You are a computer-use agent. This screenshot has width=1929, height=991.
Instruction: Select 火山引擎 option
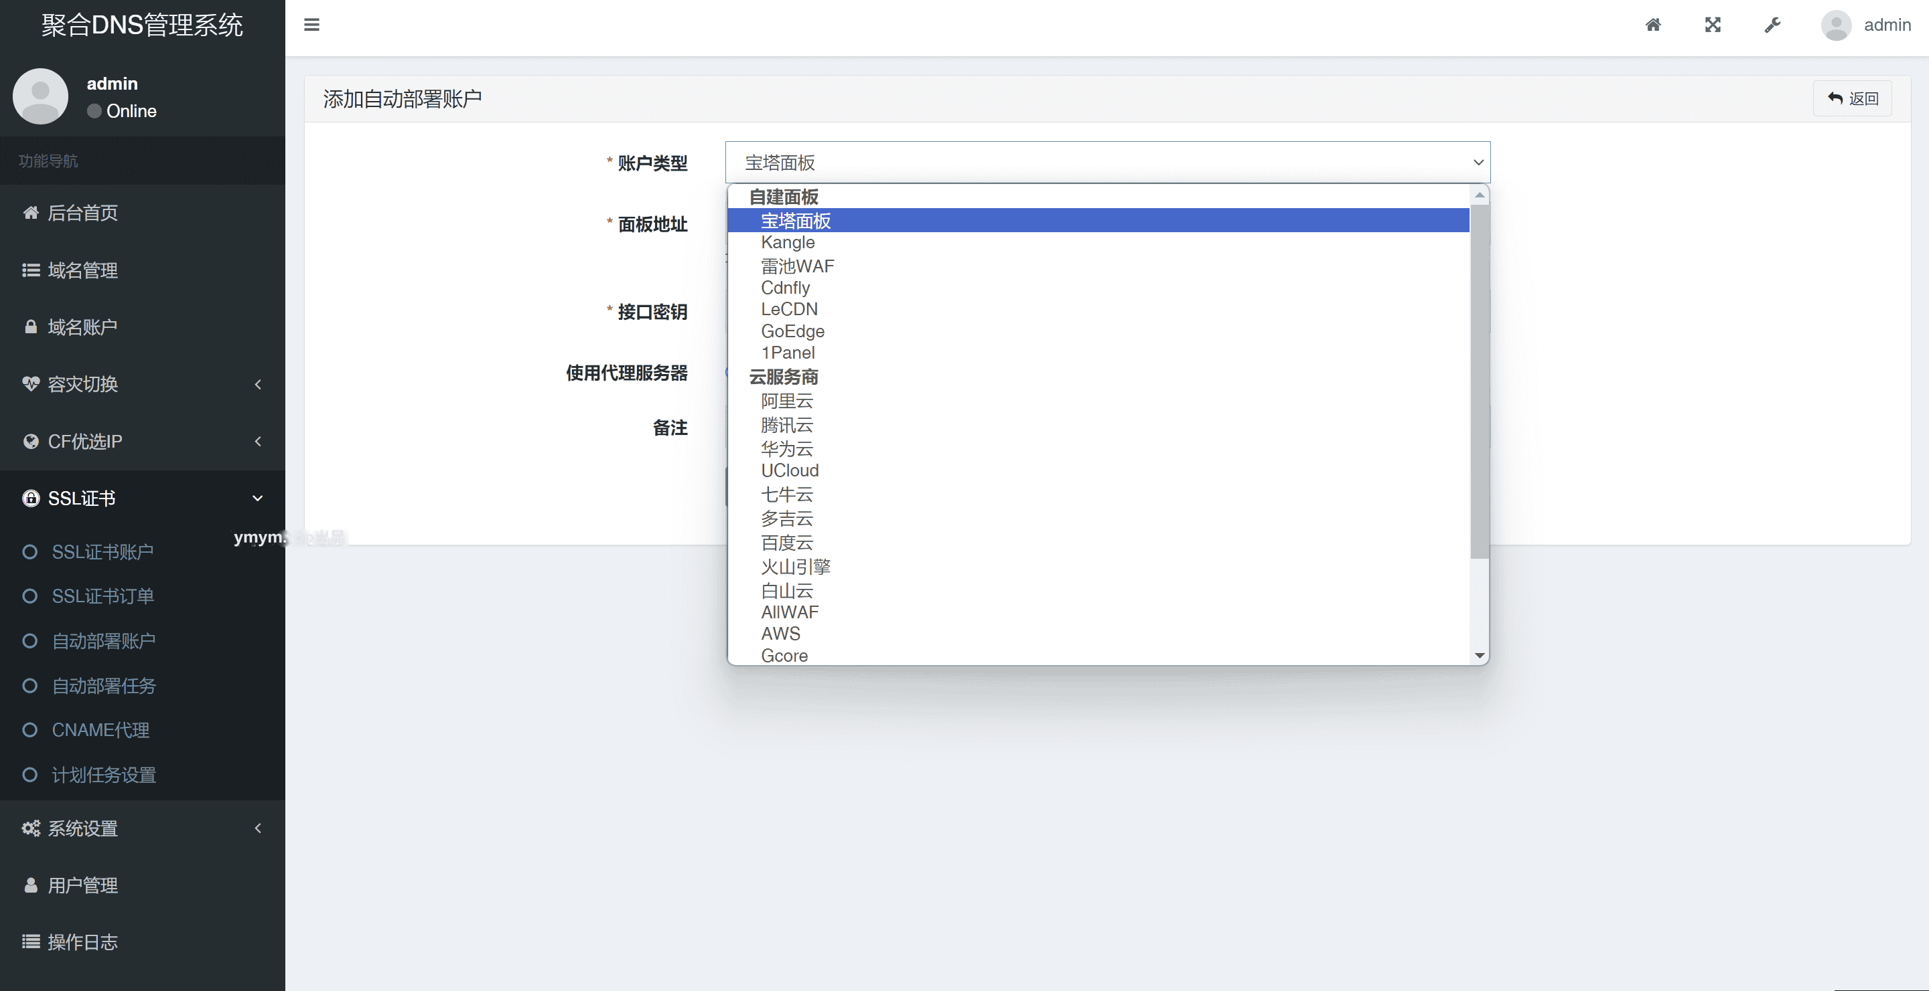point(1098,567)
